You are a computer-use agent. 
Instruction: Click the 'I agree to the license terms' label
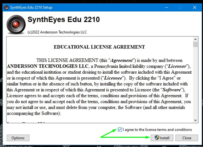157,130
